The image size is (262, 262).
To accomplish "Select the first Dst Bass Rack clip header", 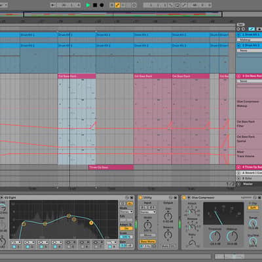I will [x=77, y=76].
